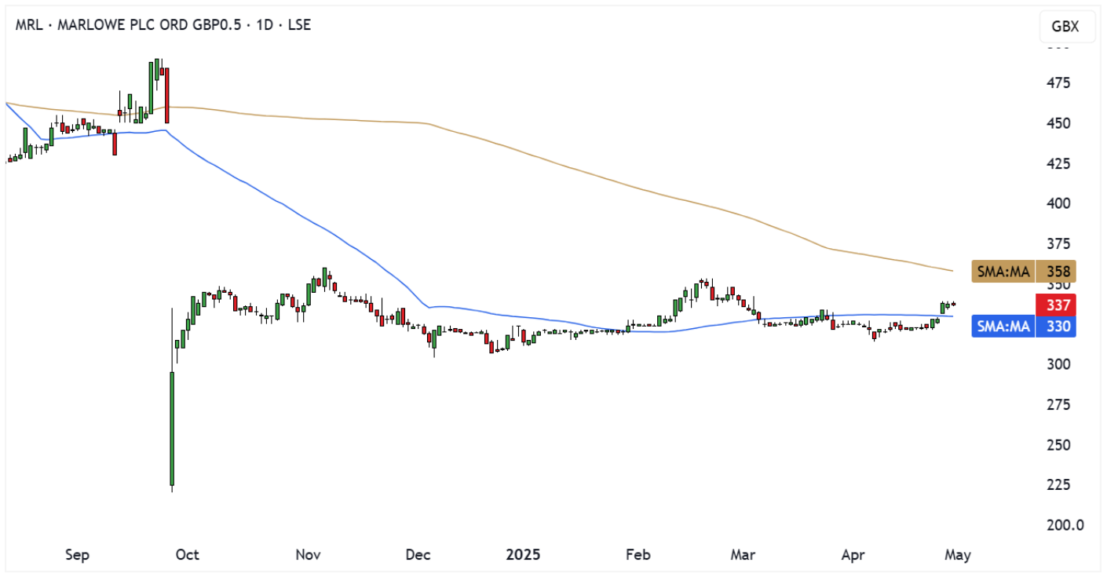The height and width of the screenshot is (577, 1107).
Task: Click the Sep time axis label
Action: point(77,555)
